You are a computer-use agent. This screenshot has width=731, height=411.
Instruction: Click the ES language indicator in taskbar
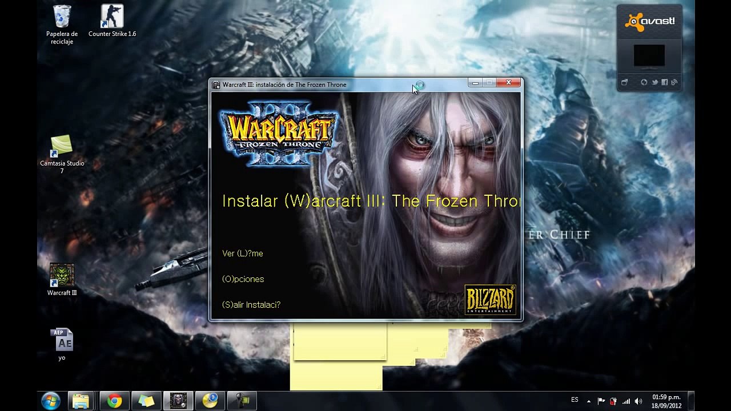pos(575,400)
